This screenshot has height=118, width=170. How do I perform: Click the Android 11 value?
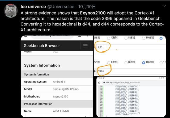59,82
